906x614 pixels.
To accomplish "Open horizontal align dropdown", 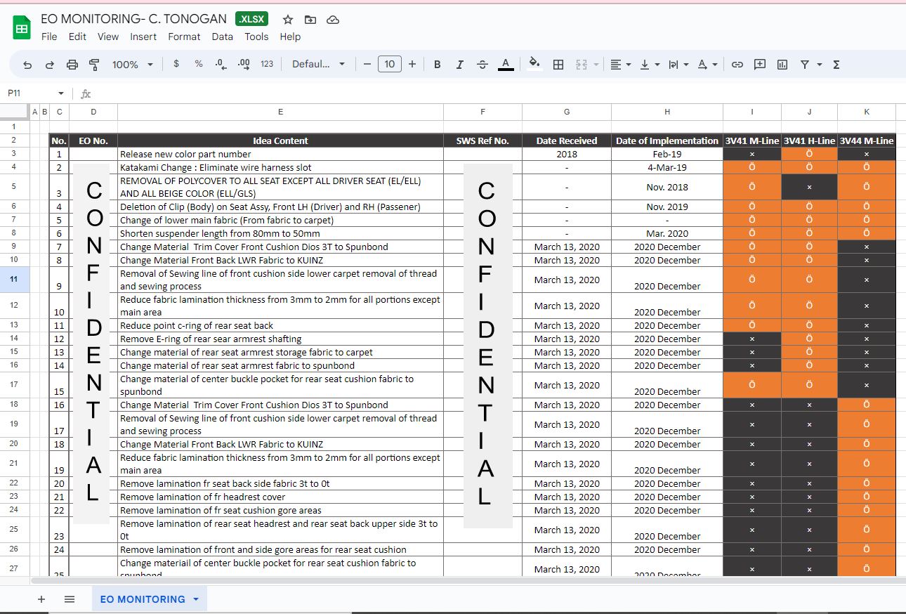I will point(620,65).
